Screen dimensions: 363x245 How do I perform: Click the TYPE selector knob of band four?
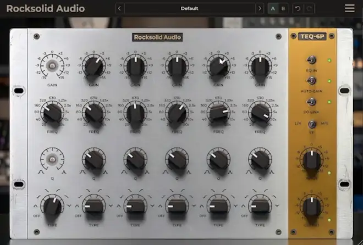177,206
